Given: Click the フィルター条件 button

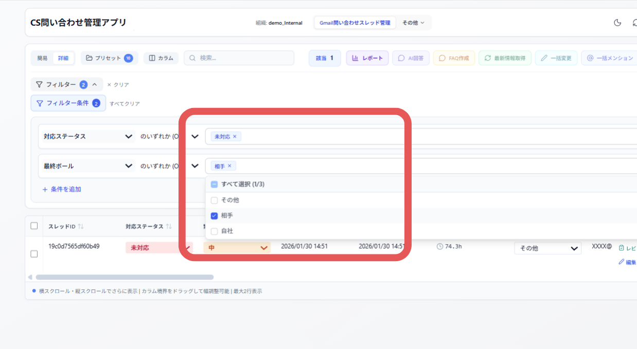Looking at the screenshot, I should 68,103.
